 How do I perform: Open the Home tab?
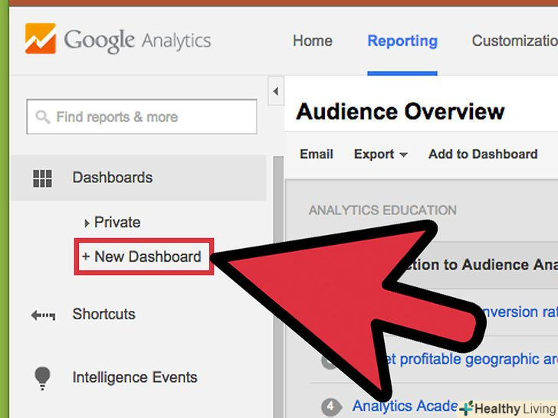(x=313, y=41)
